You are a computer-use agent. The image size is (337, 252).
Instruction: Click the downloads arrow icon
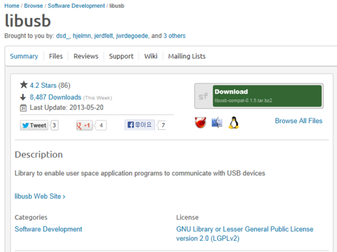point(23,97)
